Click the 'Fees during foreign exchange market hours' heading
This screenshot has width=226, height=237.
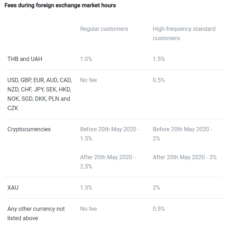pos(60,5)
